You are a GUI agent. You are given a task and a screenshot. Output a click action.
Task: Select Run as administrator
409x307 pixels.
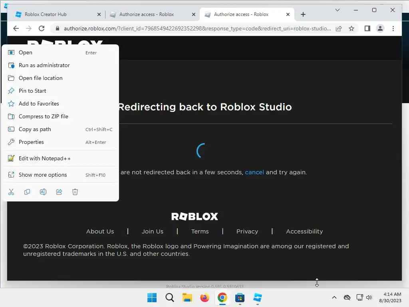60,65
